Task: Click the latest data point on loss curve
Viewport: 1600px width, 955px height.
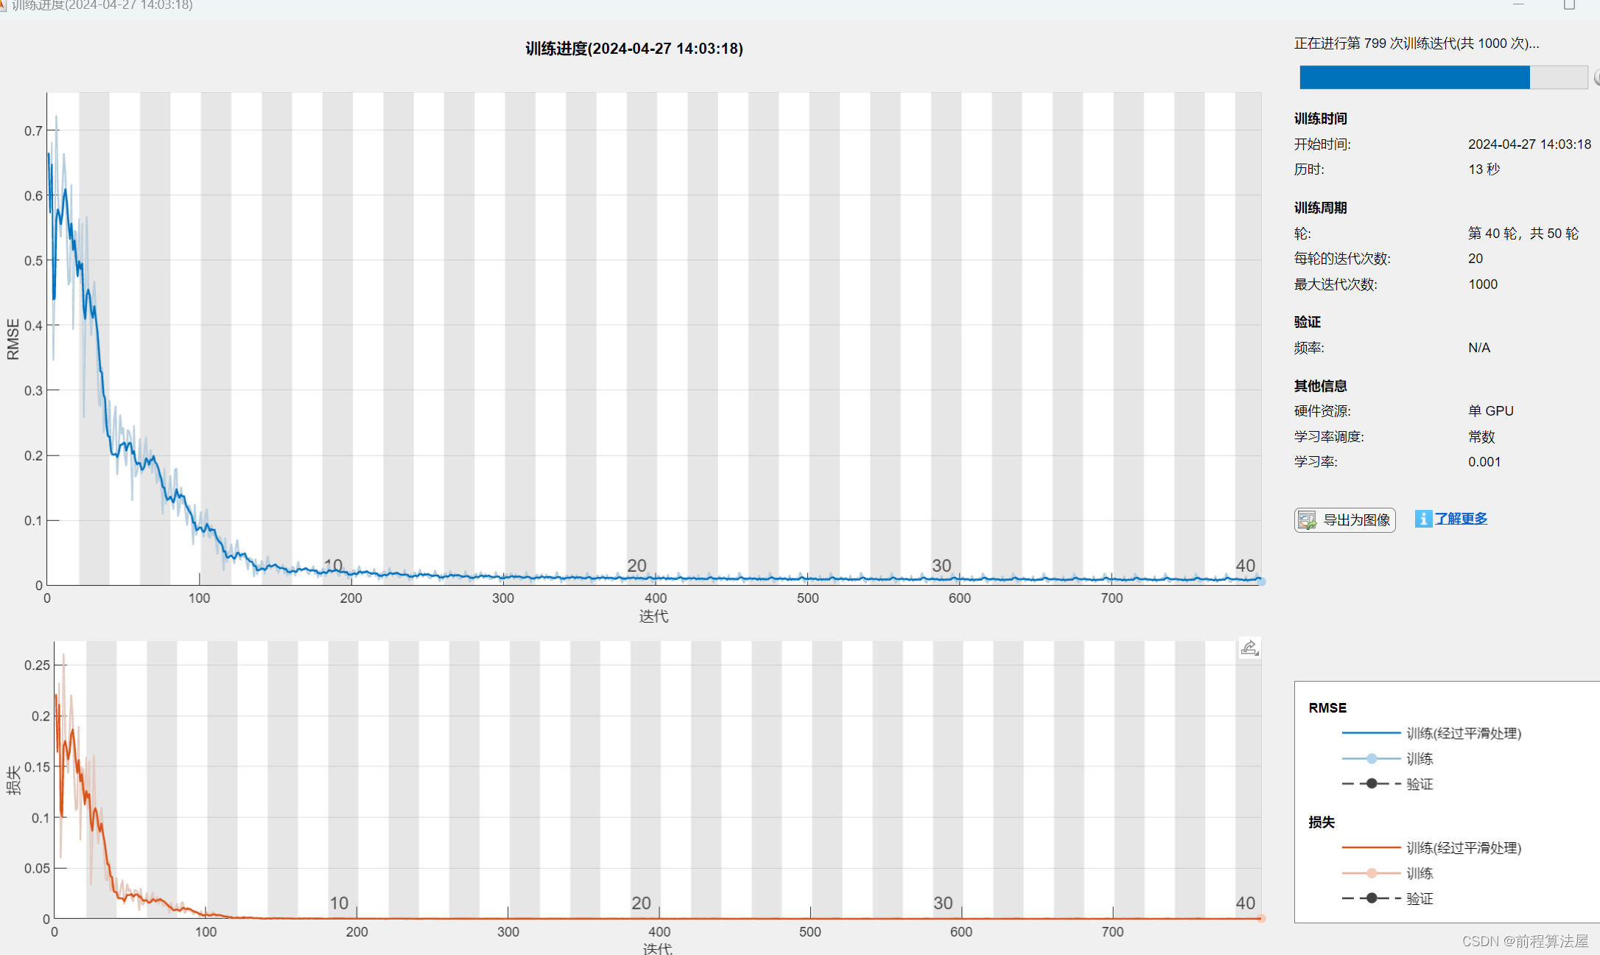Action: tap(1261, 918)
